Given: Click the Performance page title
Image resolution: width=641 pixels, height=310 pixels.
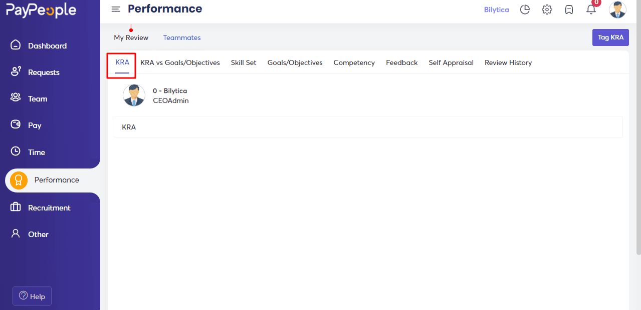Looking at the screenshot, I should [x=165, y=8].
